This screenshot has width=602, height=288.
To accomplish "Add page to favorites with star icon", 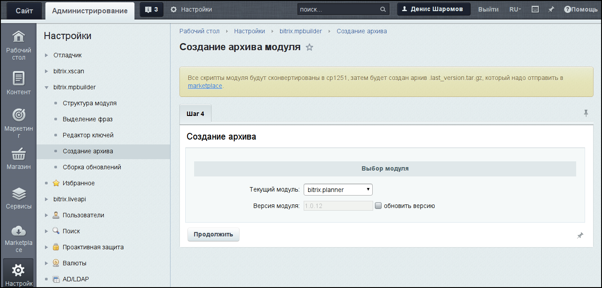I will click(309, 47).
